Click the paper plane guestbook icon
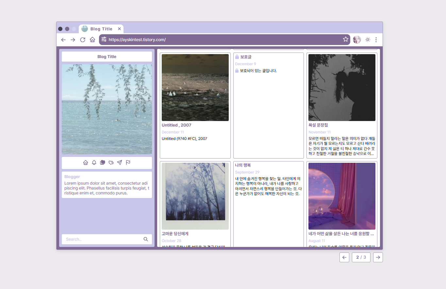 [120, 162]
